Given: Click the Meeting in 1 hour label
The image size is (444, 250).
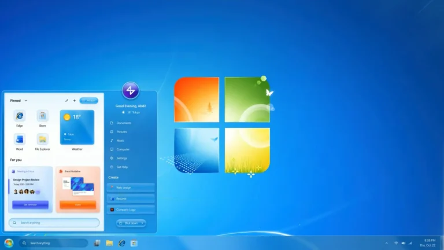Looking at the screenshot, I should pos(25,171).
